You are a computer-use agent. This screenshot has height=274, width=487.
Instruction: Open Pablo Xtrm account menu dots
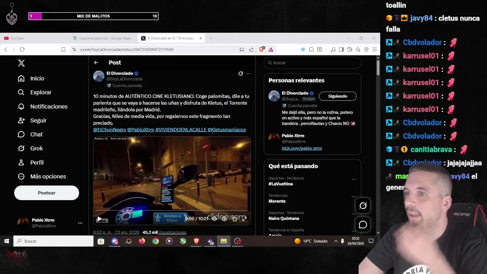click(80, 223)
